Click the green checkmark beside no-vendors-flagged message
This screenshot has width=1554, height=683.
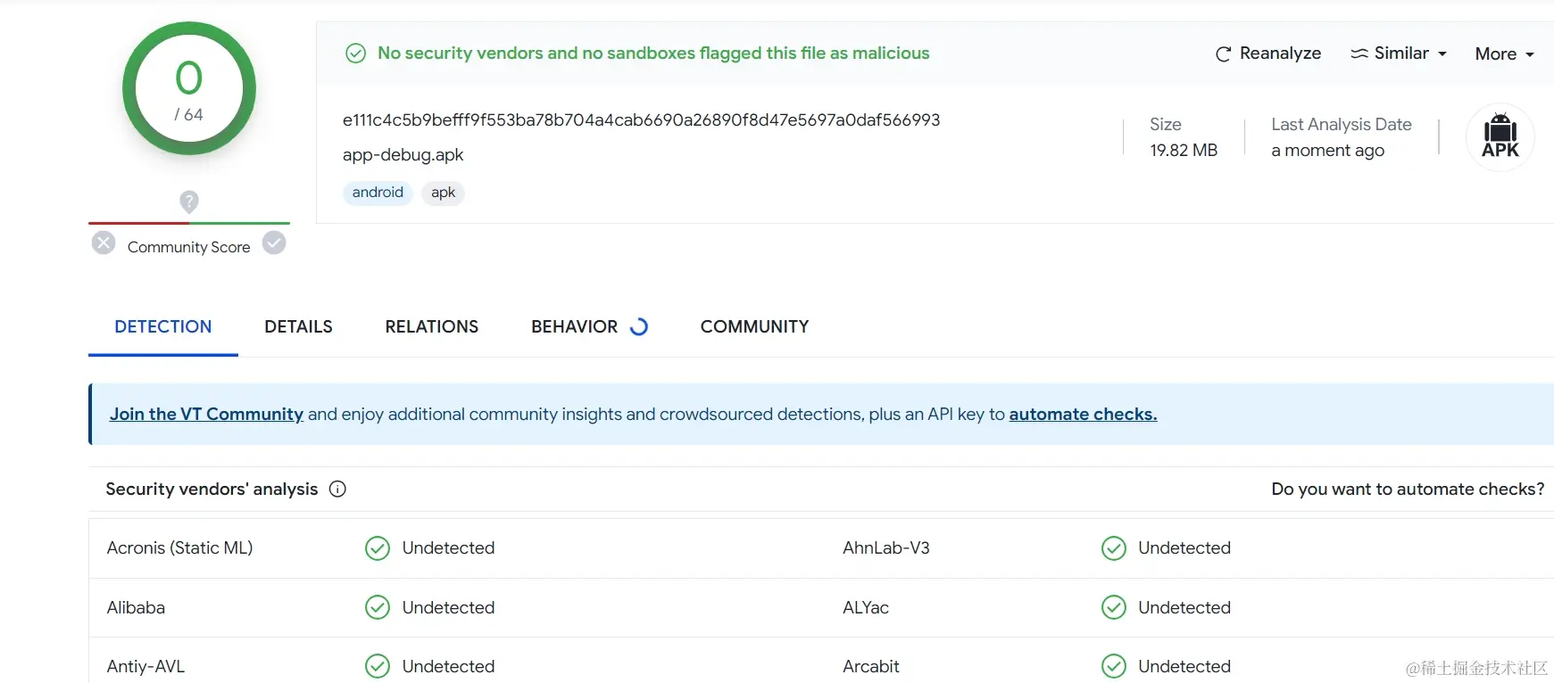(x=355, y=53)
